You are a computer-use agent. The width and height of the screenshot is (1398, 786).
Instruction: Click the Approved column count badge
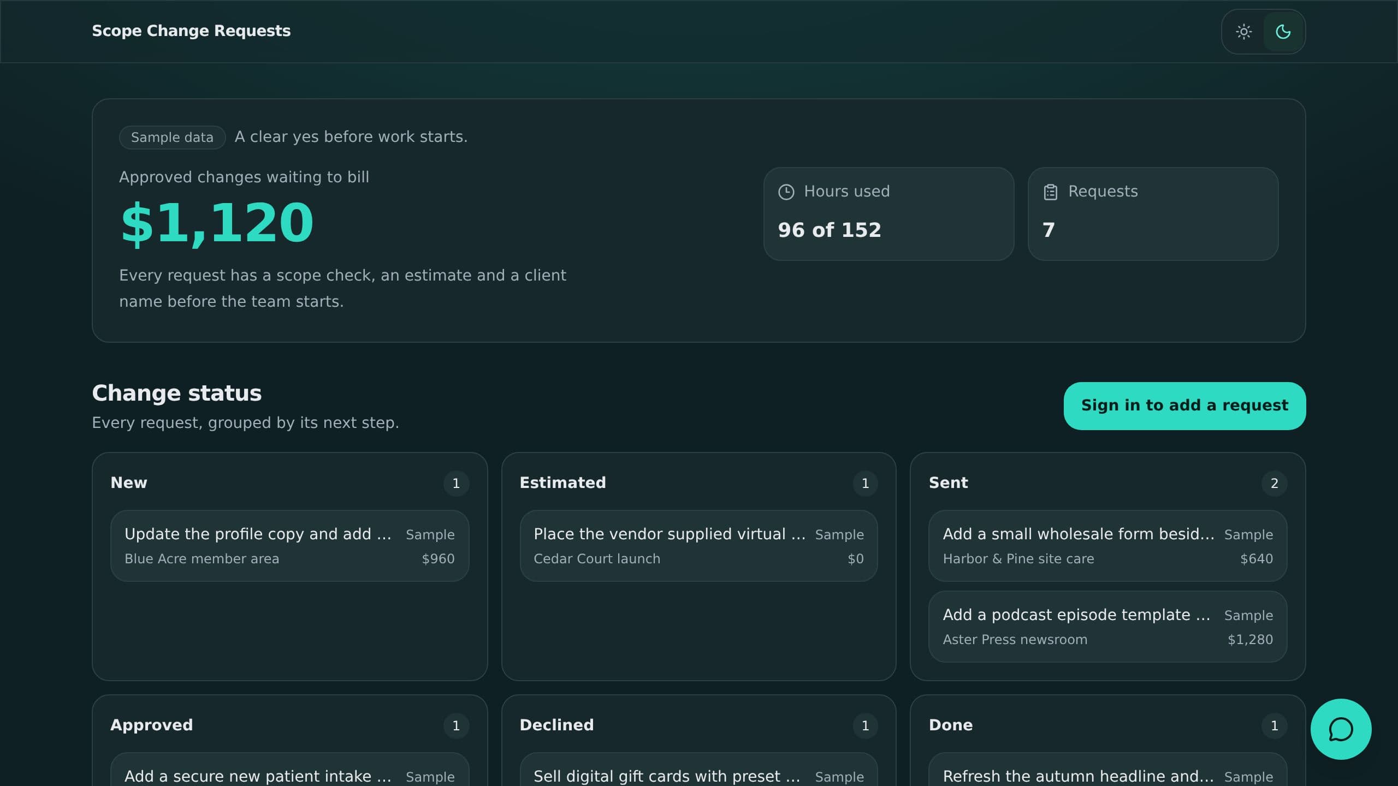point(456,725)
